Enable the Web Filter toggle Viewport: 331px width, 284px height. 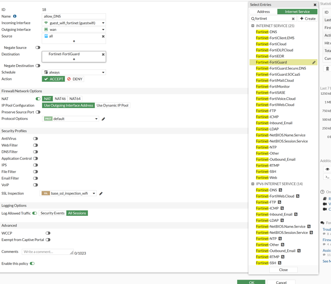pos(36,145)
